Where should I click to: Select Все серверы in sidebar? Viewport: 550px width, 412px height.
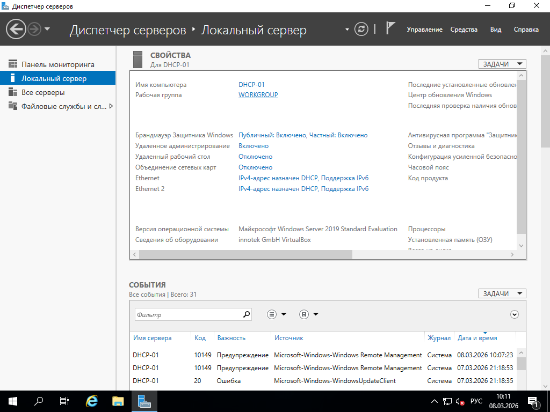(x=57, y=92)
